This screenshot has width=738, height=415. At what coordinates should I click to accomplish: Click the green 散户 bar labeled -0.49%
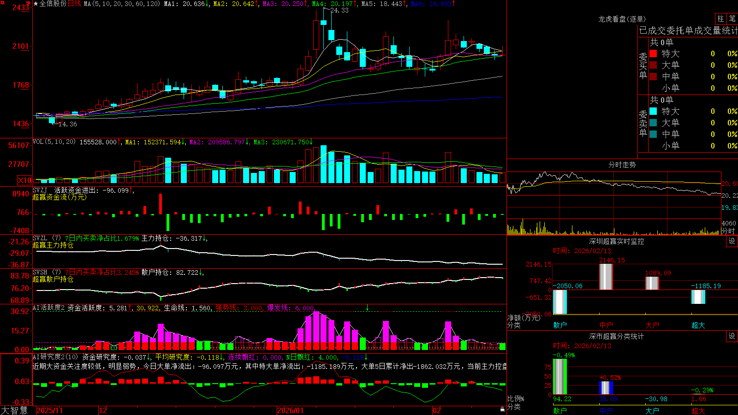pos(559,377)
